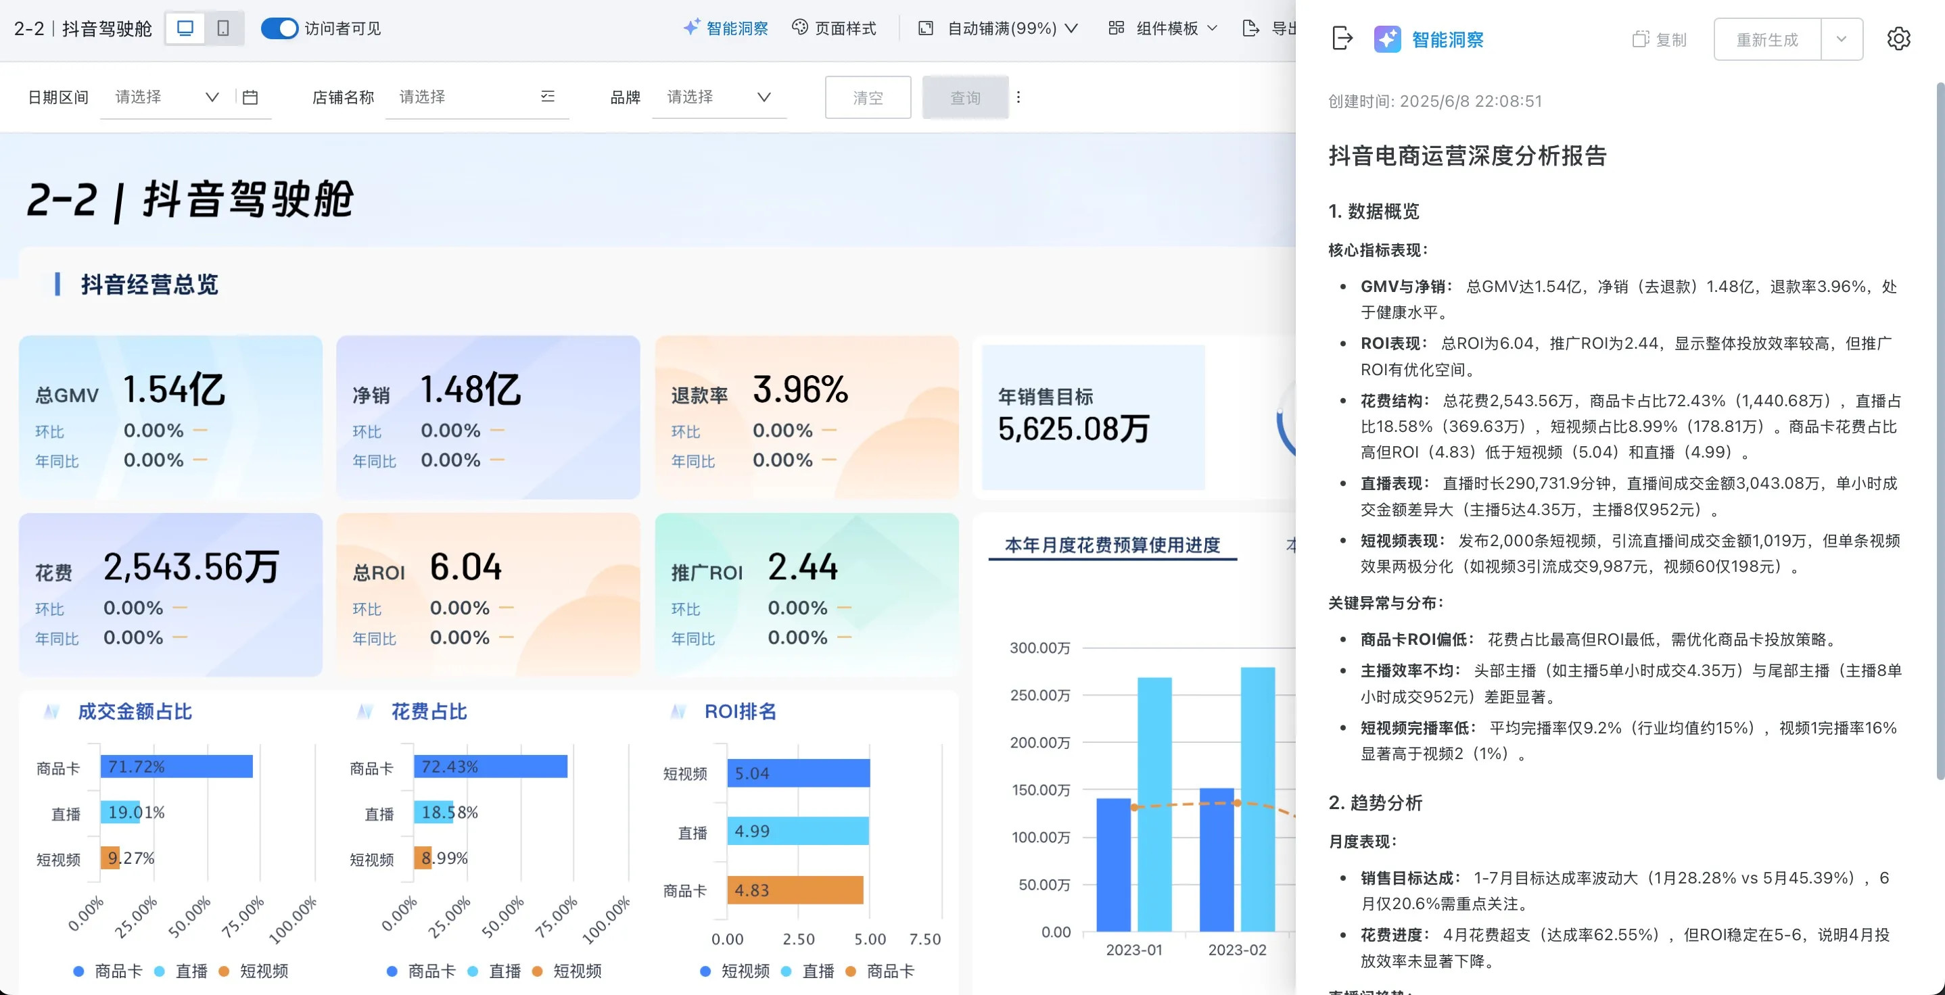The image size is (1945, 995).
Task: Open insight panel settings gear
Action: 1898,39
